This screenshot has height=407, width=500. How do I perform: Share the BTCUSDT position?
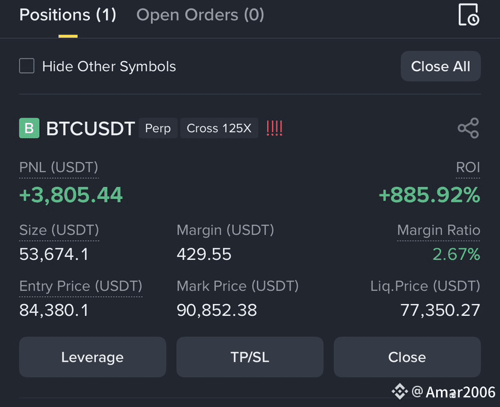[x=469, y=128]
